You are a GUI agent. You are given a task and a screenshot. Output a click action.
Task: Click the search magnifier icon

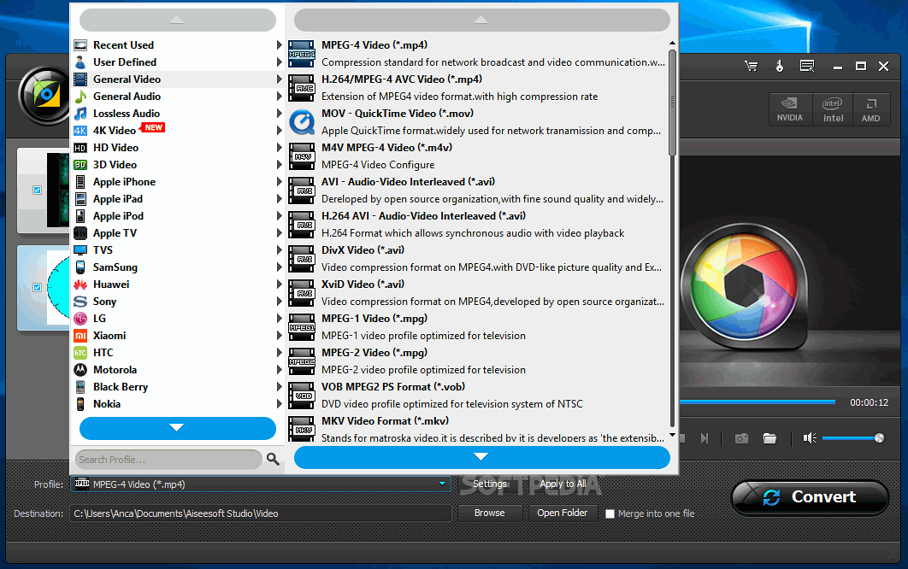coord(273,459)
